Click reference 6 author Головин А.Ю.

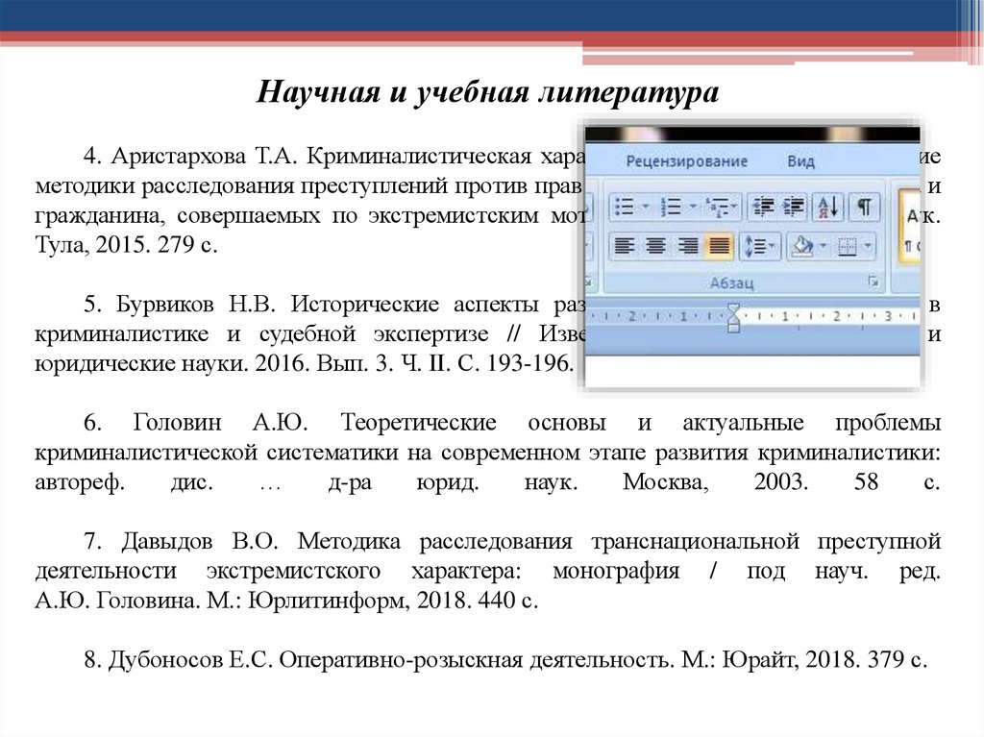(220, 423)
